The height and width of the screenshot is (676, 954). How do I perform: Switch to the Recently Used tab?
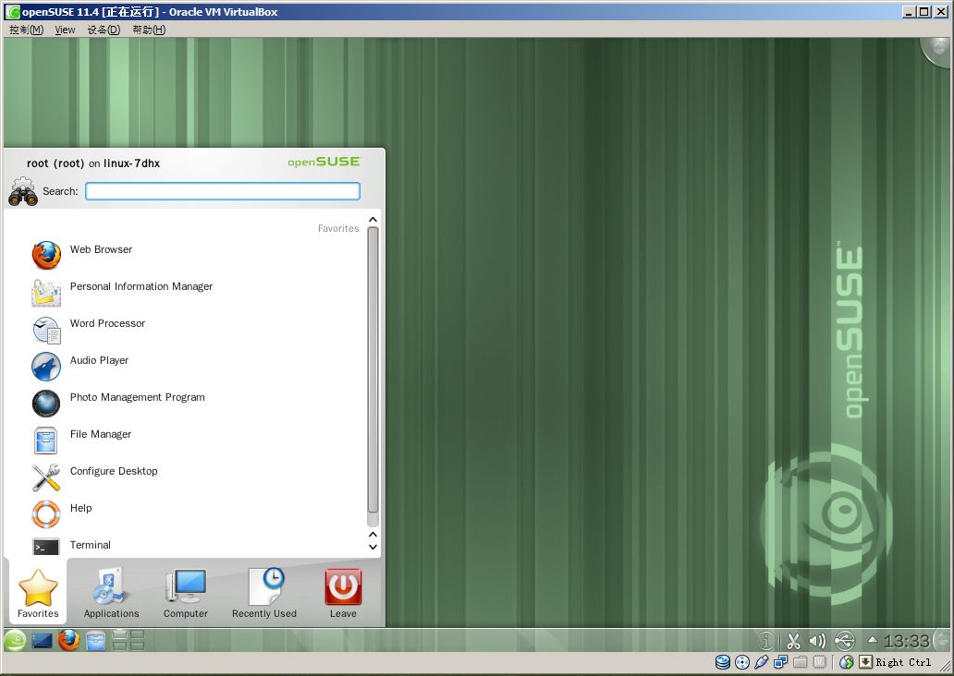point(264,593)
